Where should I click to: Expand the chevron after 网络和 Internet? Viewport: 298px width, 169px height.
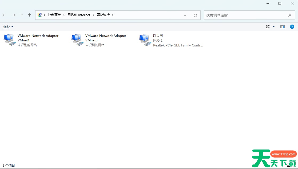pyautogui.click(x=93, y=15)
